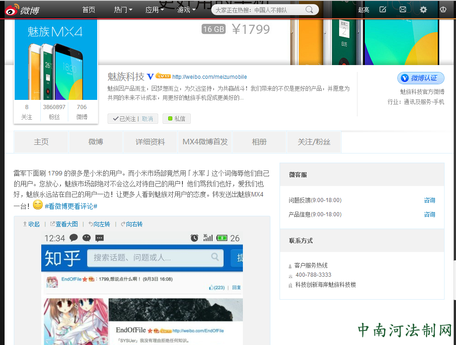456x345 pixels.
Task: Click the 3860897 粉丝 count
Action: pos(54,112)
